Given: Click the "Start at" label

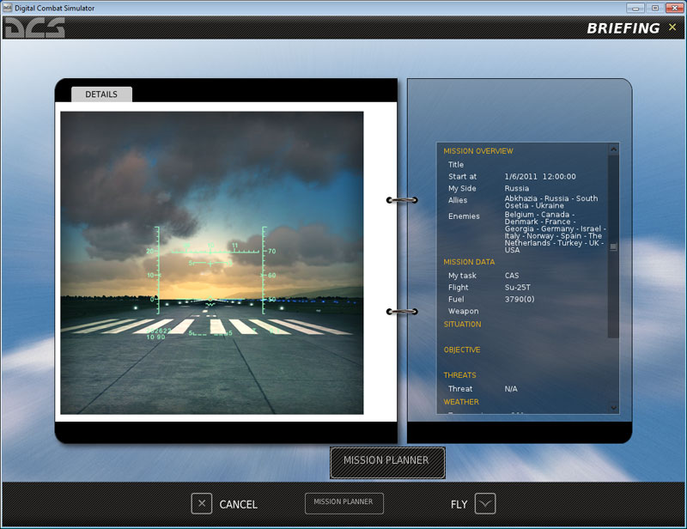Looking at the screenshot, I should pos(462,177).
